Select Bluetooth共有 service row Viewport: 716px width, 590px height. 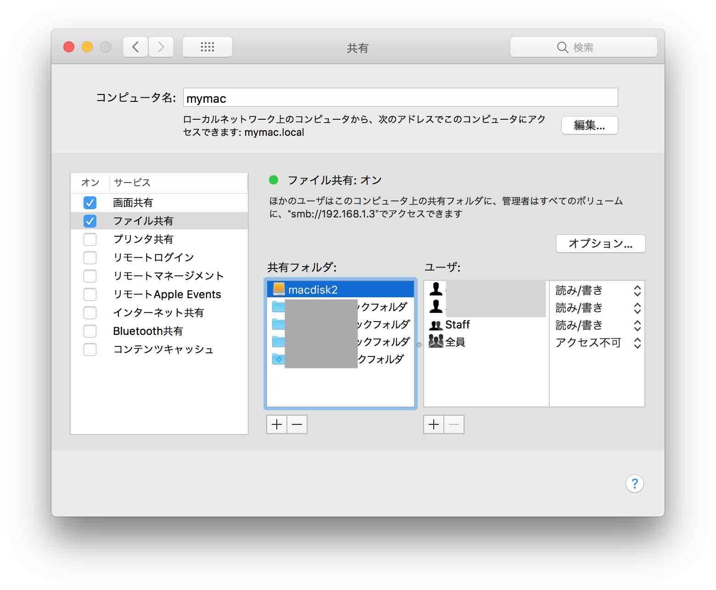pos(159,331)
